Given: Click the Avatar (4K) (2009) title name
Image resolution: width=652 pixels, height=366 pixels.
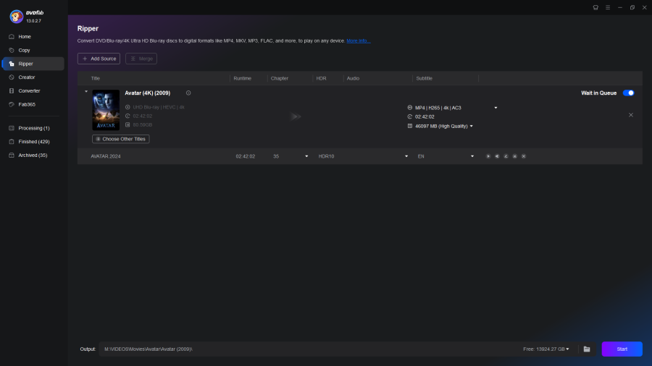Looking at the screenshot, I should coord(148,93).
